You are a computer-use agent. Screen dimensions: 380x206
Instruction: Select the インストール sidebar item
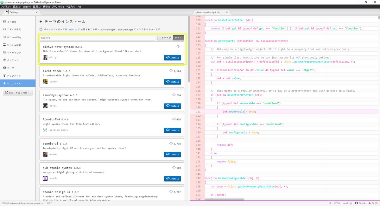coord(18,83)
